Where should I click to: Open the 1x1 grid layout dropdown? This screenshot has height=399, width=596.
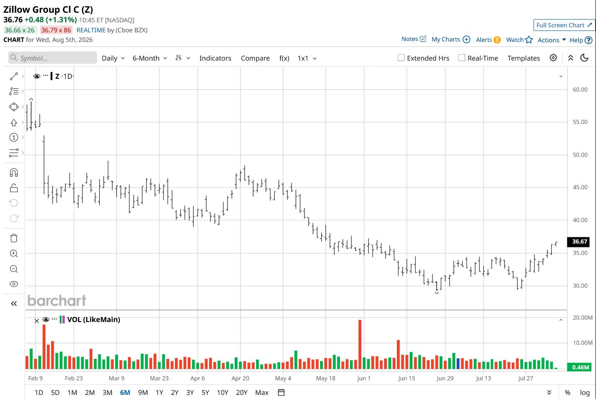coord(307,58)
